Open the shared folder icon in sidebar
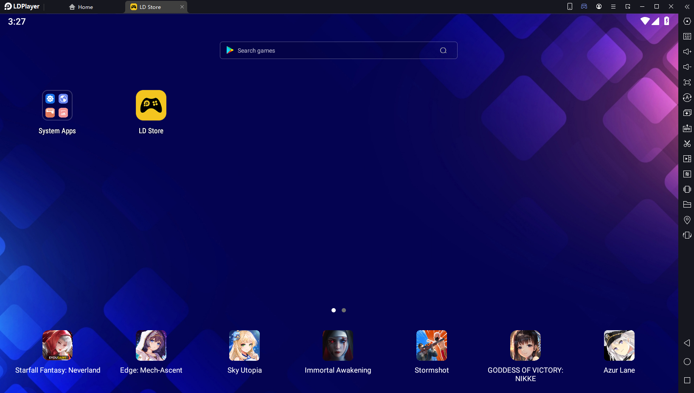The image size is (694, 393). pyautogui.click(x=687, y=205)
